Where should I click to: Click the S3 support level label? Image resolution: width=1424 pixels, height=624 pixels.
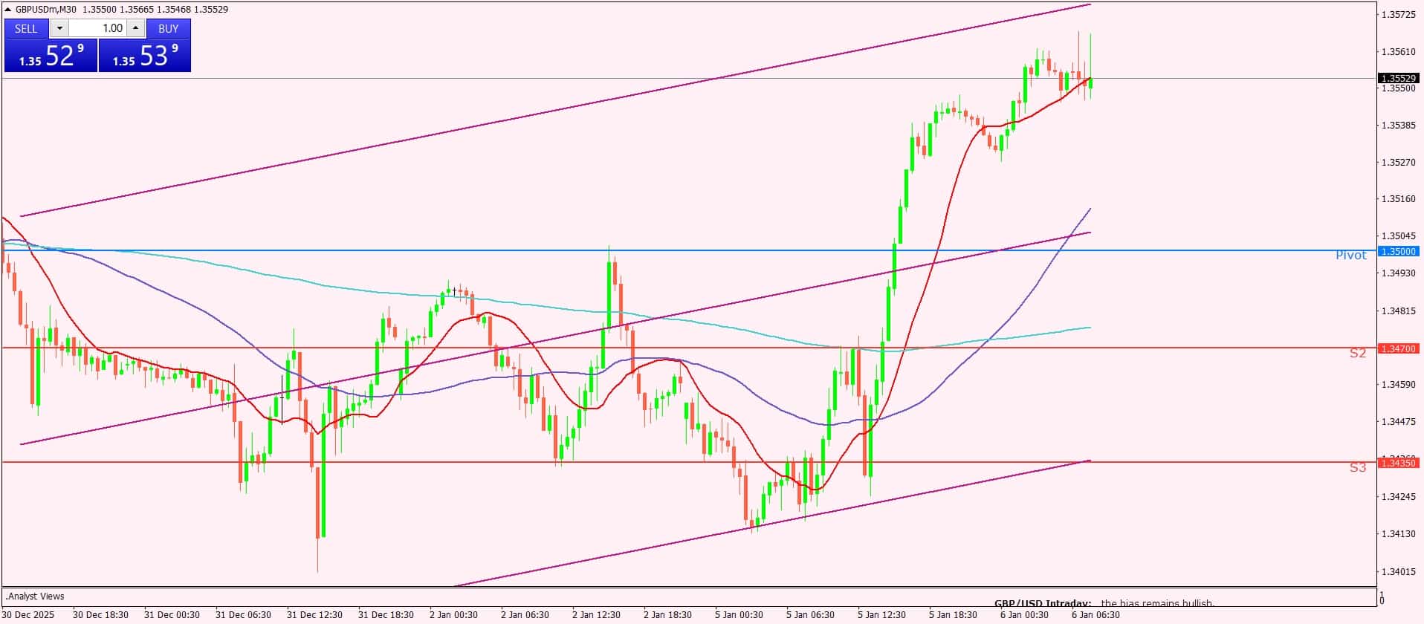[x=1358, y=467]
